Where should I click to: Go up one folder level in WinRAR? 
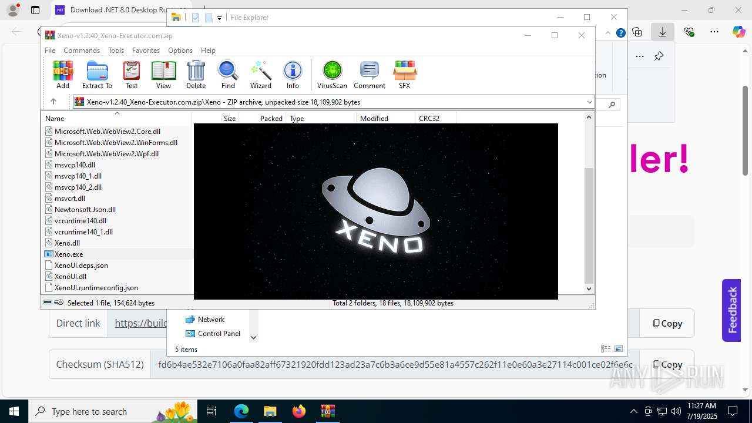(53, 102)
